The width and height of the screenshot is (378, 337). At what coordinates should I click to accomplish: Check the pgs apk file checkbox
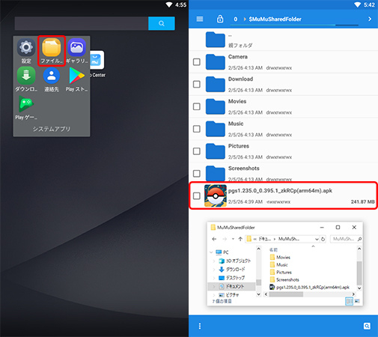(x=197, y=196)
